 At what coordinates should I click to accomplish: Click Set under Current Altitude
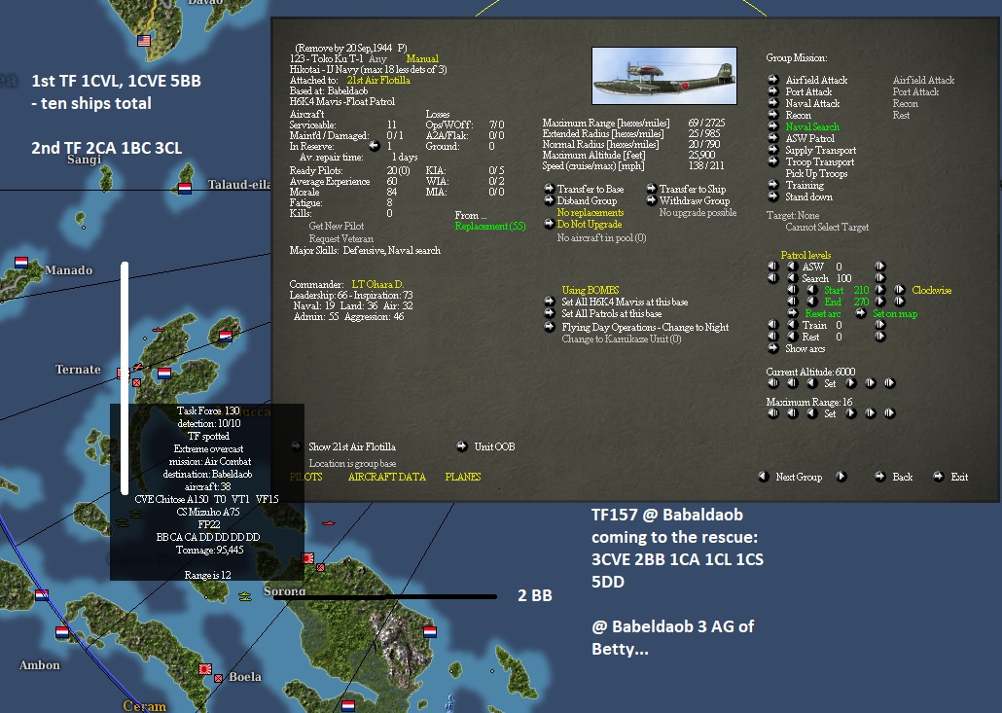[830, 383]
